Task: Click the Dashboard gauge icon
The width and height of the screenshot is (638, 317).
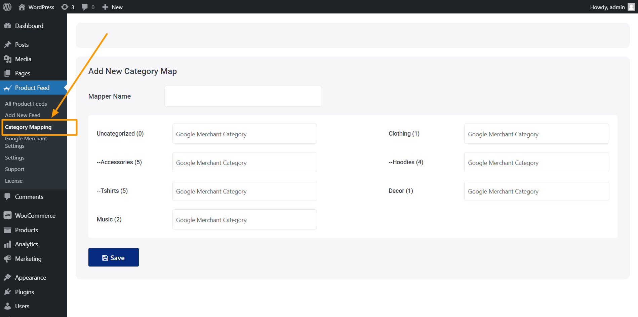Action: (x=7, y=26)
